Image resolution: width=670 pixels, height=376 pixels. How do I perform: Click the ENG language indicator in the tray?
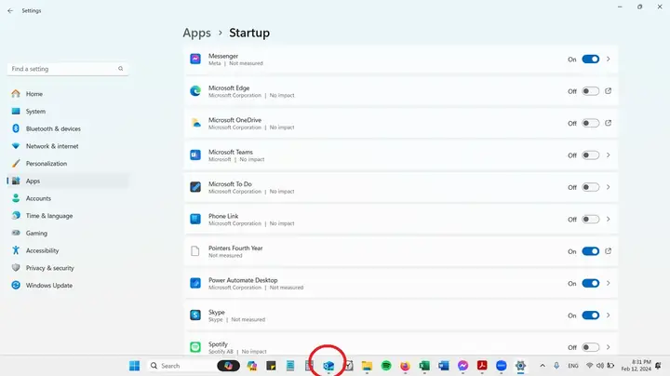(573, 366)
